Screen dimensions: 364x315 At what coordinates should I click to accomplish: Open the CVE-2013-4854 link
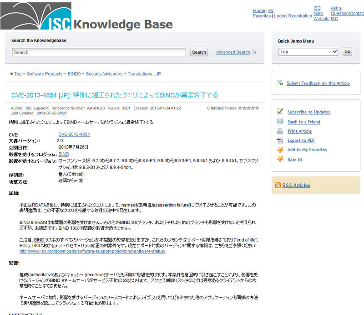coord(74,134)
